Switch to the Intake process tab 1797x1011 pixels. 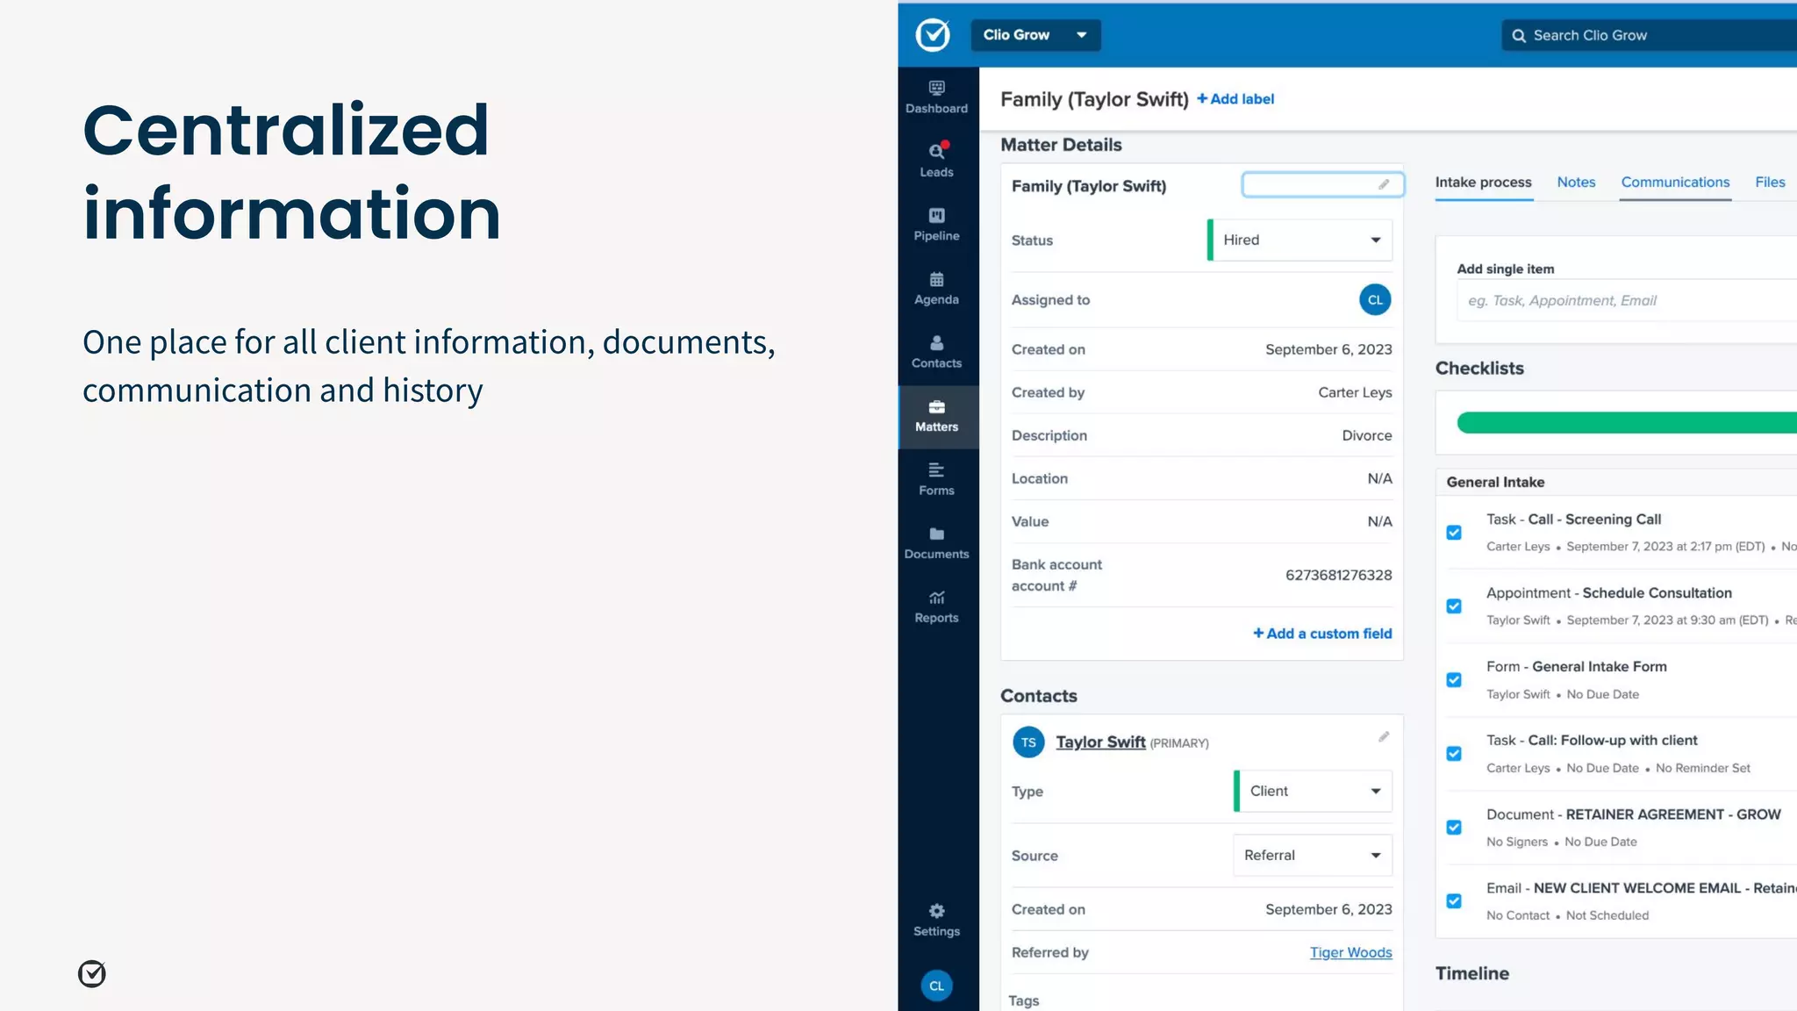click(x=1484, y=183)
